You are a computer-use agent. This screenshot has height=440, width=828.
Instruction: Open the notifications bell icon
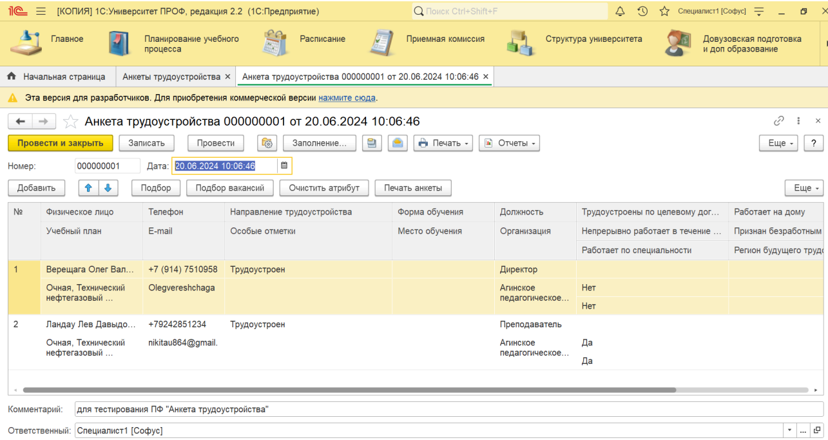point(621,12)
